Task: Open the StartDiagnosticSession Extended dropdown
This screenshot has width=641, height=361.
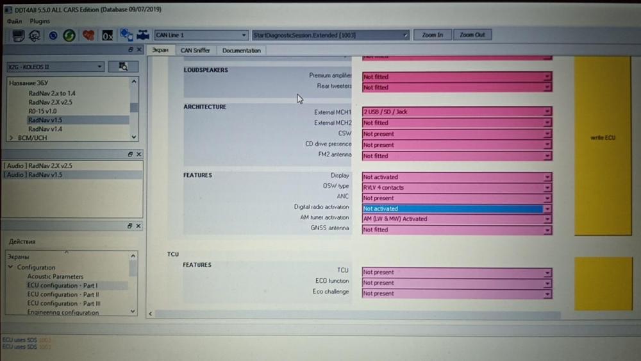Action: pyautogui.click(x=330, y=35)
